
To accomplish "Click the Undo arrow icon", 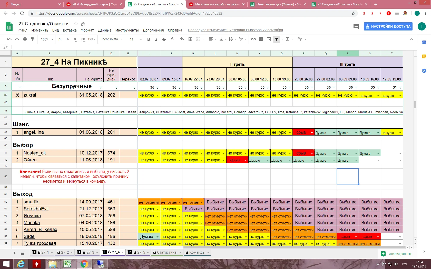I will (x=9, y=39).
